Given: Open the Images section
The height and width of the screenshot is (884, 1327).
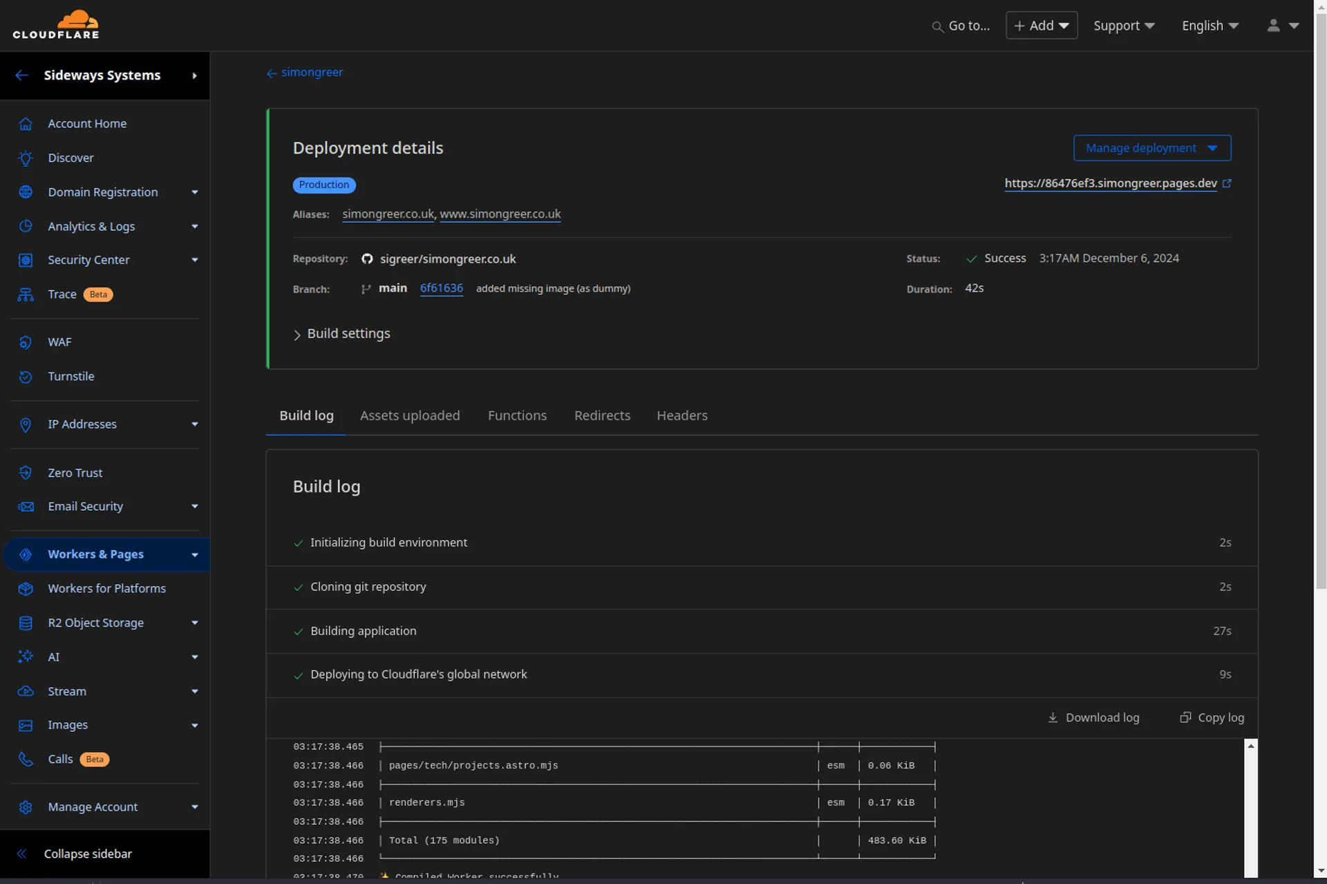Looking at the screenshot, I should click(67, 724).
